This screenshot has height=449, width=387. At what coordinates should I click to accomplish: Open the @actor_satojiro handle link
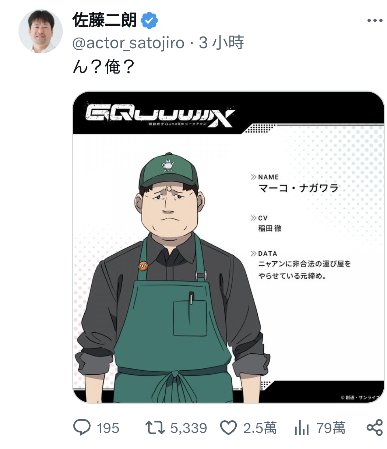tap(129, 43)
